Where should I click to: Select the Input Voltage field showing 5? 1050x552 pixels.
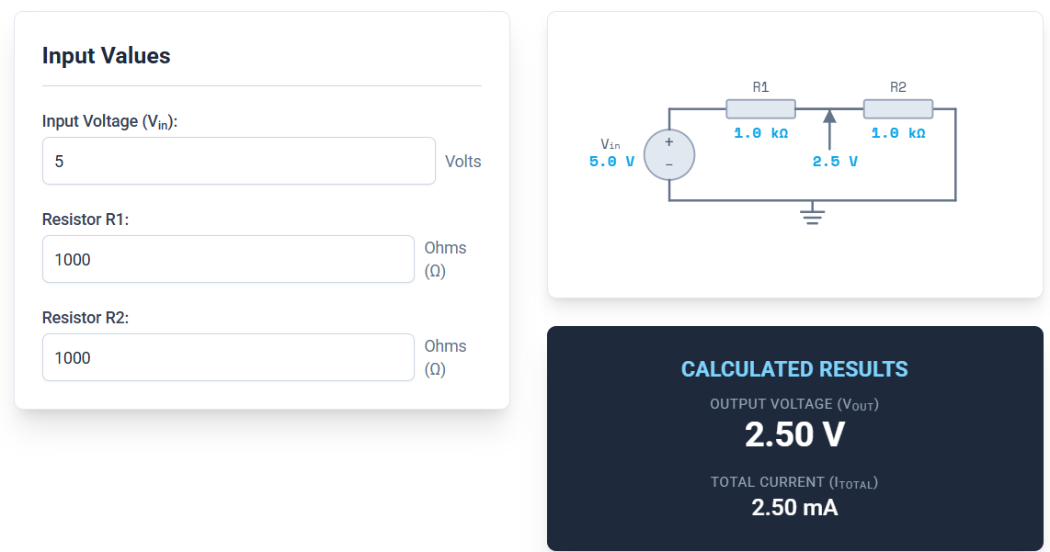pyautogui.click(x=238, y=160)
